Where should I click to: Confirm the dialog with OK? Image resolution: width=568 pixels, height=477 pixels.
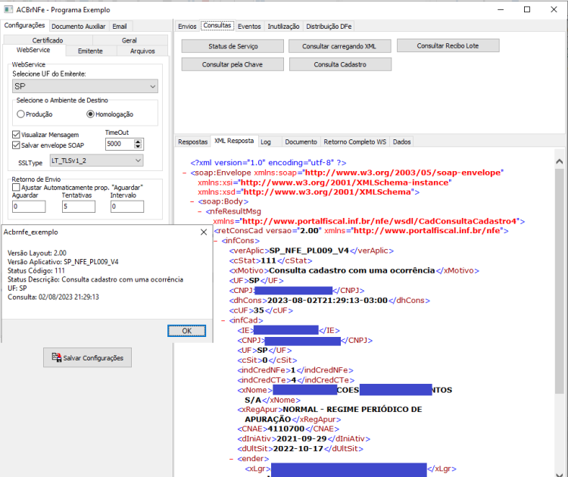click(x=186, y=331)
